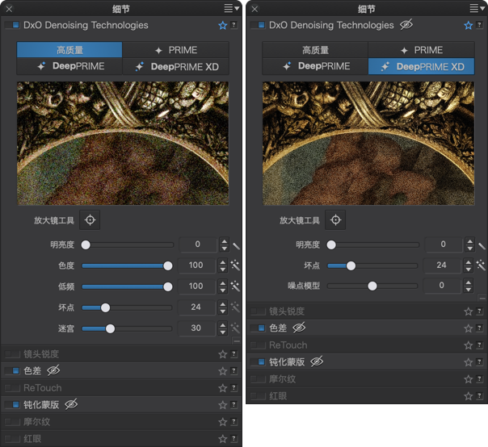Click 明亮度 slider handle in left panel
This screenshot has width=488, height=447.
(x=86, y=245)
